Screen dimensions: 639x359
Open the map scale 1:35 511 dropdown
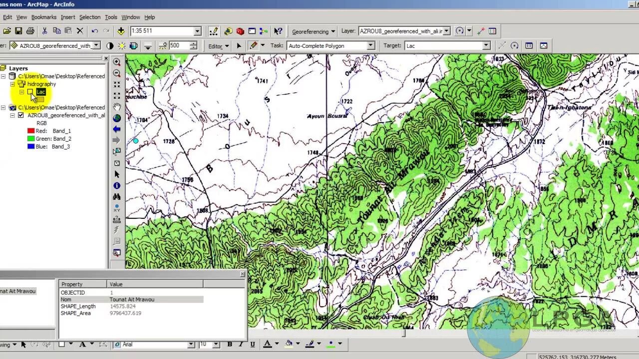197,31
